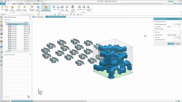Collapse the SMP-File Printer tree node
This screenshot has width=182, height=102.
(x=5, y=24)
